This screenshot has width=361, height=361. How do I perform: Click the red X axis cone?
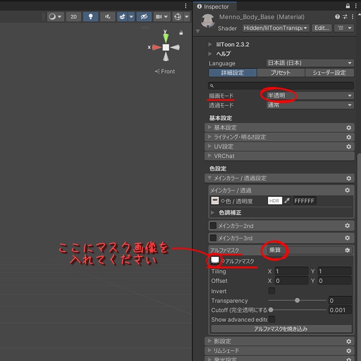157,47
